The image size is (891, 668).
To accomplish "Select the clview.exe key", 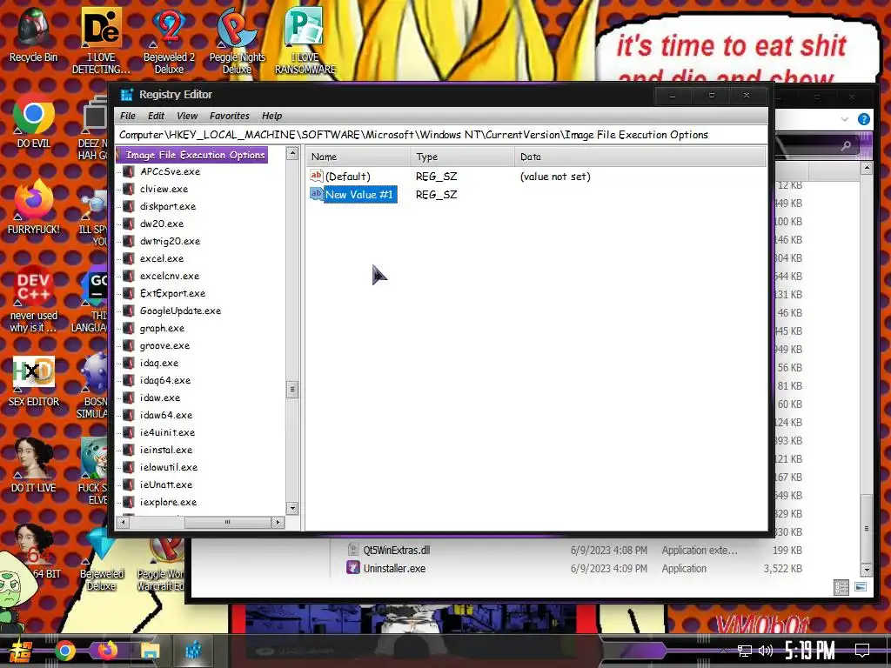I will 164,189.
